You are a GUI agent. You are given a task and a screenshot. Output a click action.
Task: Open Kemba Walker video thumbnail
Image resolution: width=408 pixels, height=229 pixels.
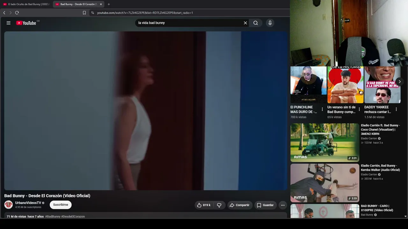pyautogui.click(x=325, y=183)
